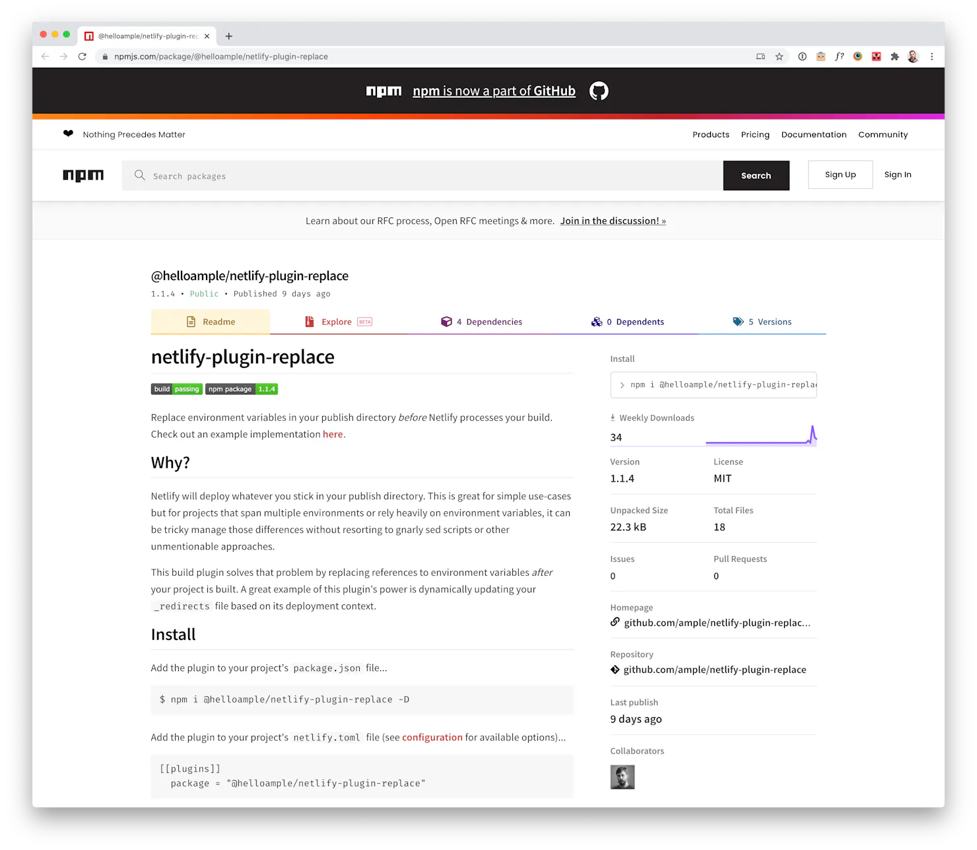Click the f? extension icon in the toolbar
Viewport: 977px width, 850px height.
(839, 57)
